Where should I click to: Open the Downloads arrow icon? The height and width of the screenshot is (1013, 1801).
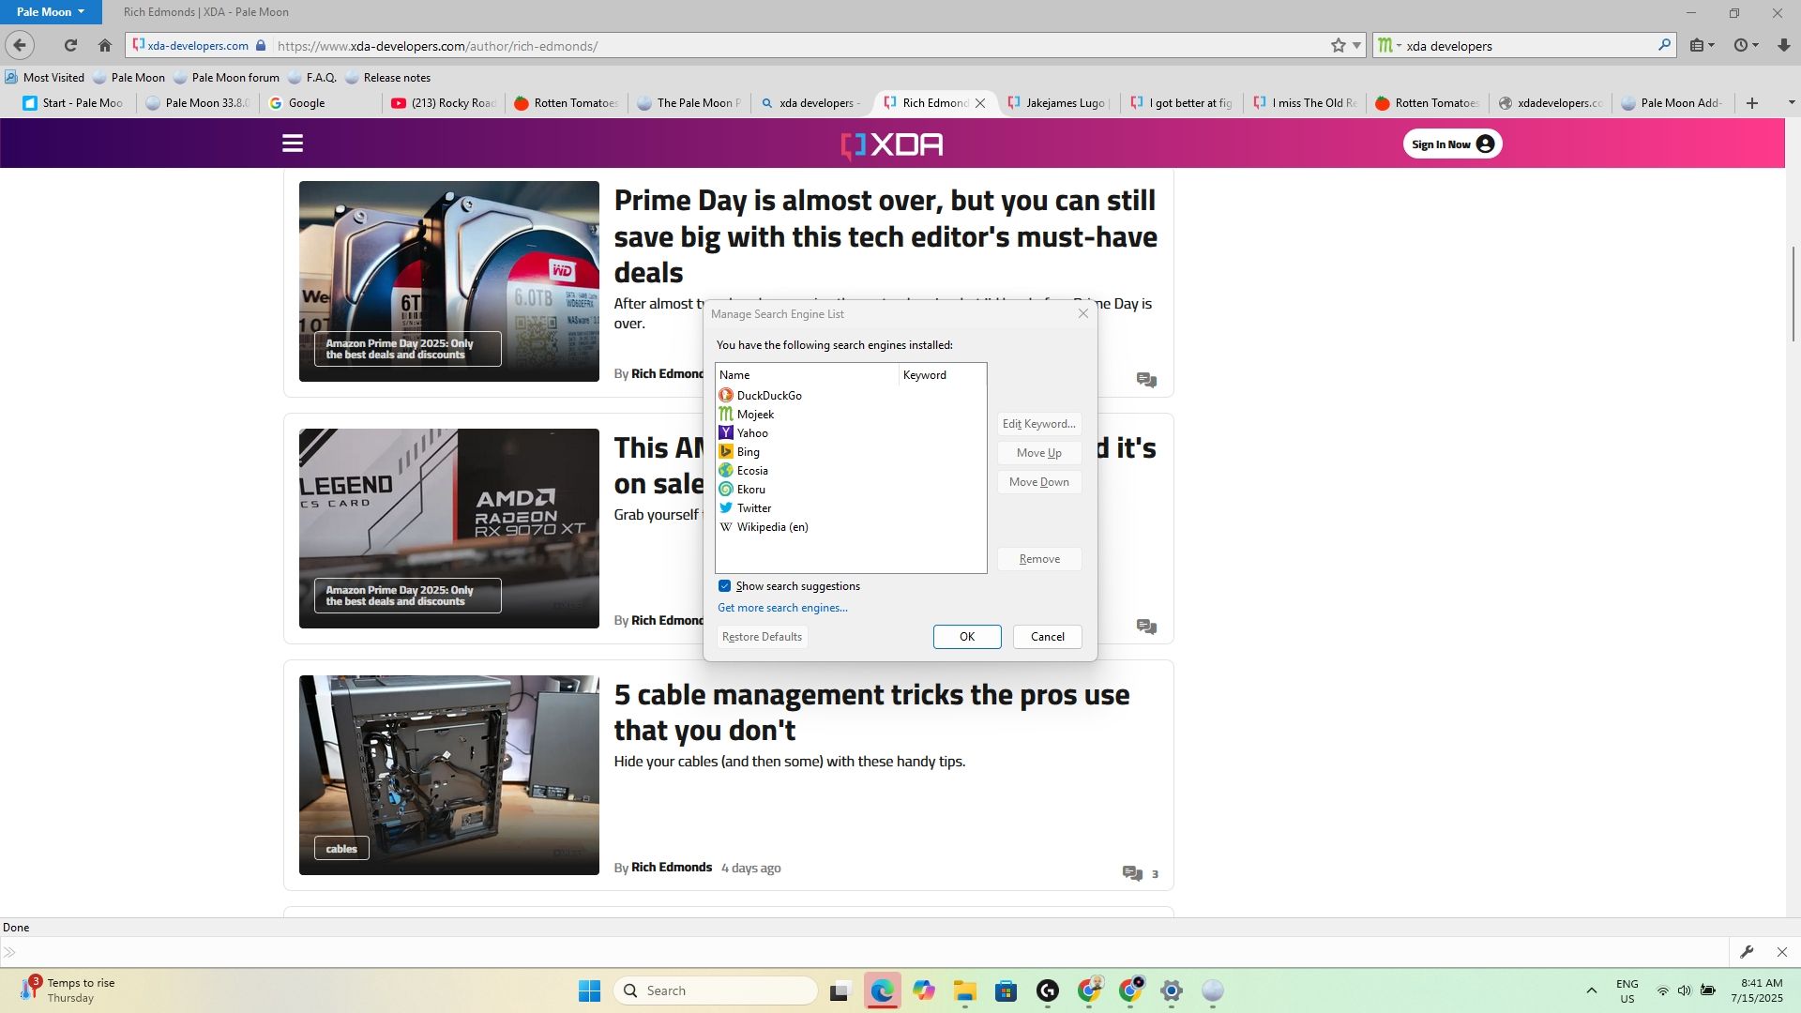pos(1783,45)
